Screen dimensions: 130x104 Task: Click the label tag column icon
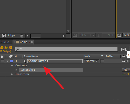(x=11, y=56)
